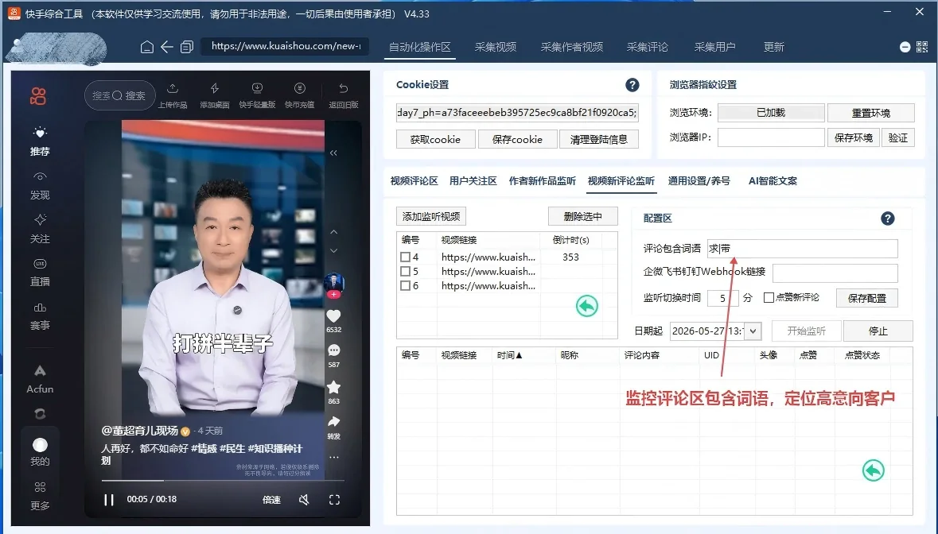Check the box for row 5

tap(405, 271)
